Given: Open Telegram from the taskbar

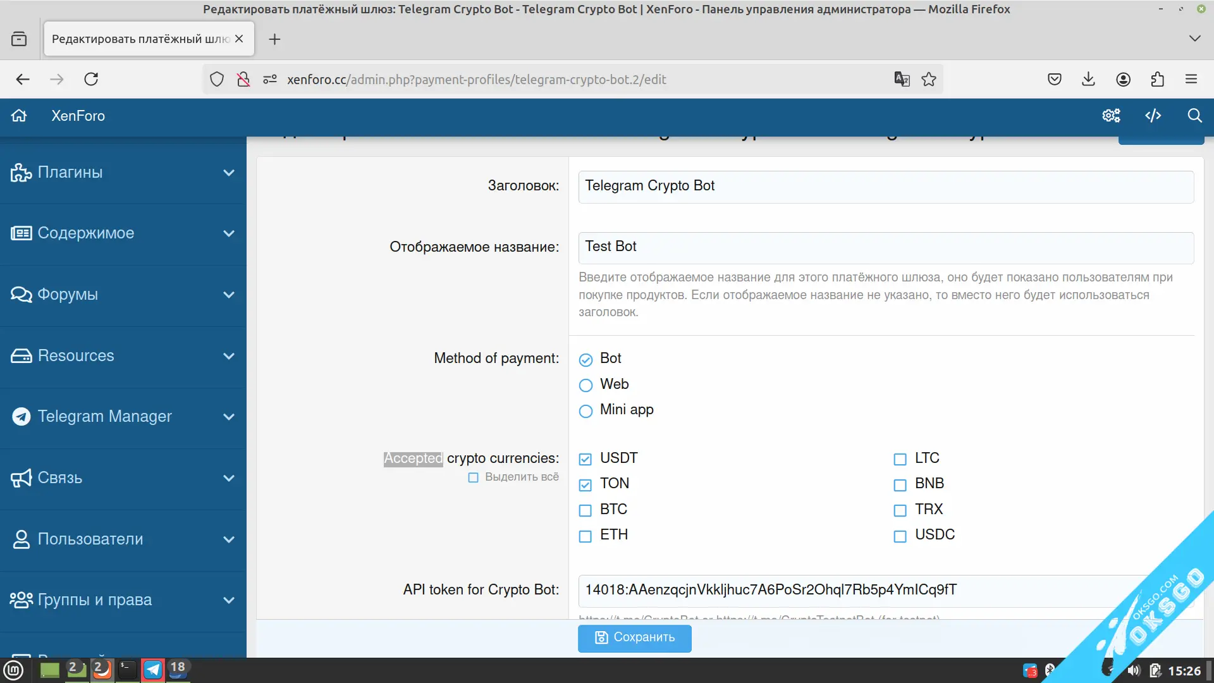Looking at the screenshot, I should click(x=153, y=669).
